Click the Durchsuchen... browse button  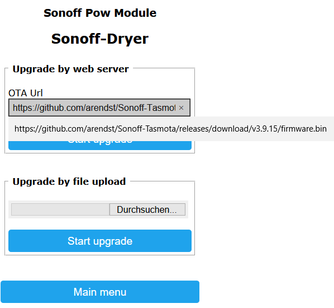[x=147, y=209]
